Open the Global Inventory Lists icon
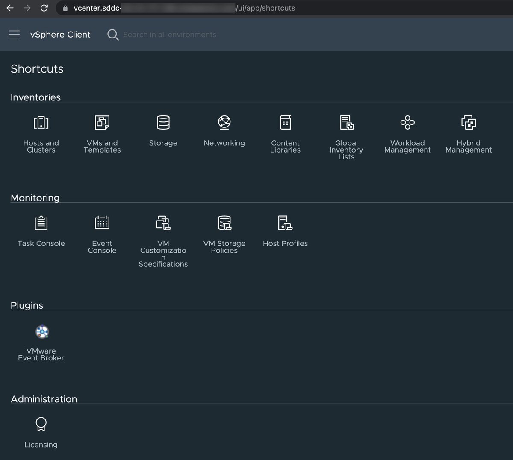The image size is (513, 460). [346, 123]
